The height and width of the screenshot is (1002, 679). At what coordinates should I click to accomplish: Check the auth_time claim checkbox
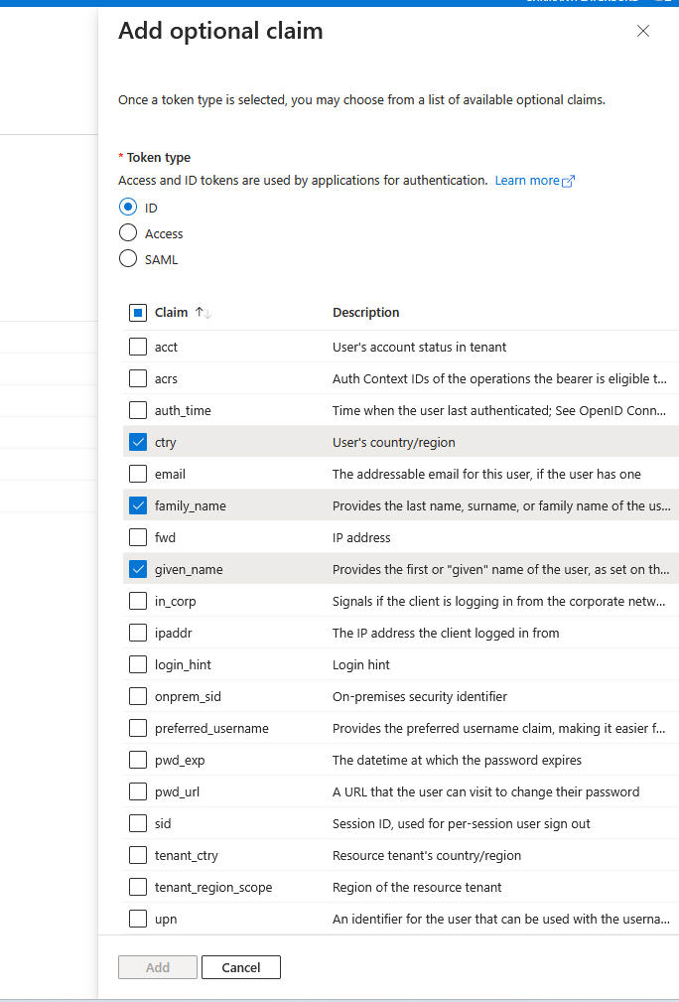point(138,410)
